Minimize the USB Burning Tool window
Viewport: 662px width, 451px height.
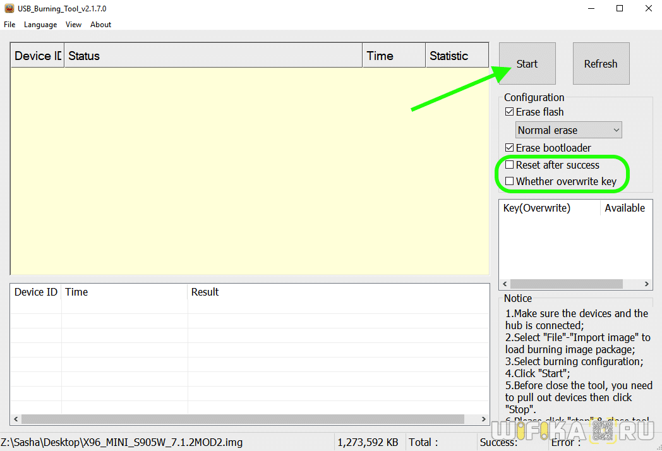coord(591,8)
